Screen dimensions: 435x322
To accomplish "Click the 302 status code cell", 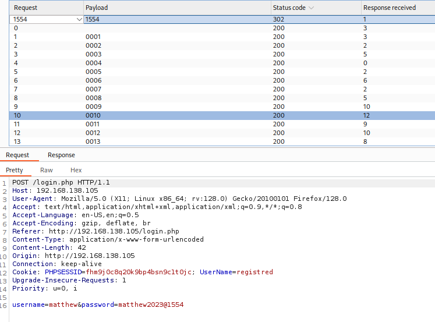I will pyautogui.click(x=279, y=19).
